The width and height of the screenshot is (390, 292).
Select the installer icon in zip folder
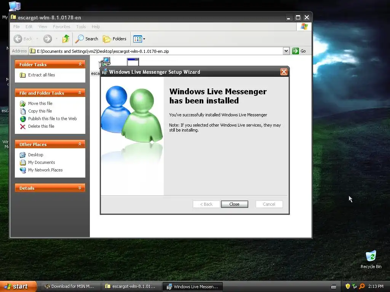(x=105, y=62)
